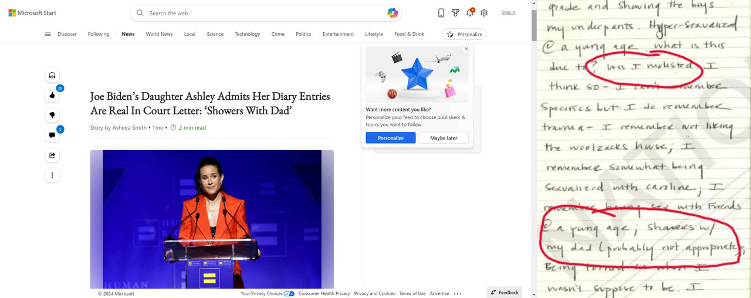
Task: Open the rewards trophy icon
Action: (455, 13)
